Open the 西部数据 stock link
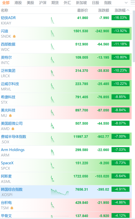 8,44
